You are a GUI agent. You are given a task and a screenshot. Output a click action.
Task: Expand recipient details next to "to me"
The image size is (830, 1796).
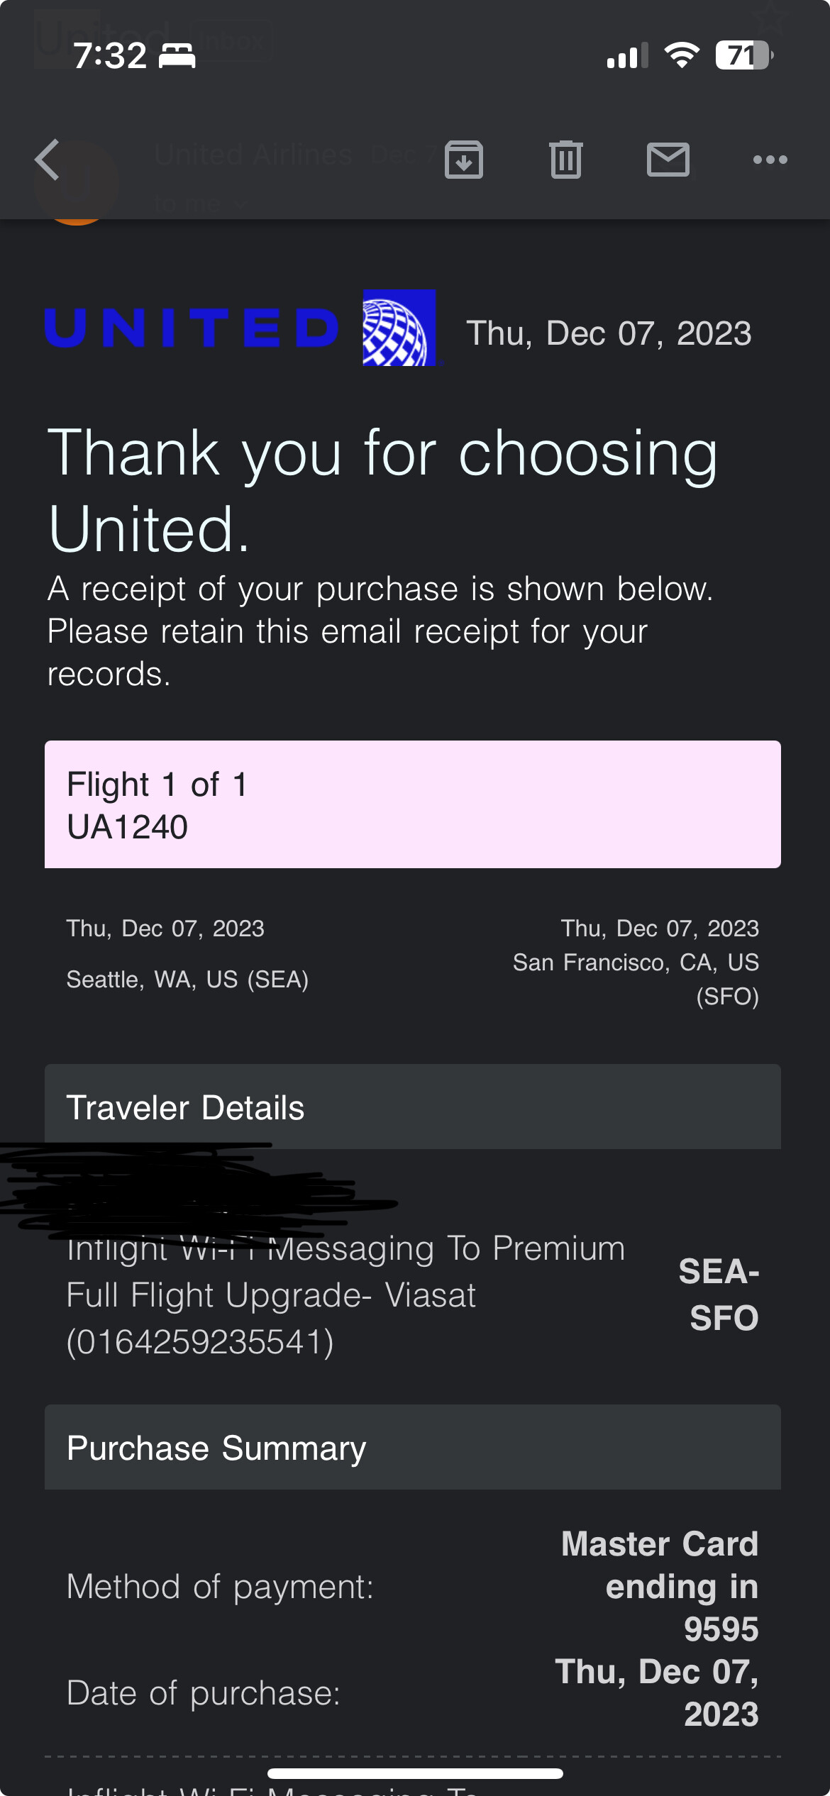click(x=240, y=205)
